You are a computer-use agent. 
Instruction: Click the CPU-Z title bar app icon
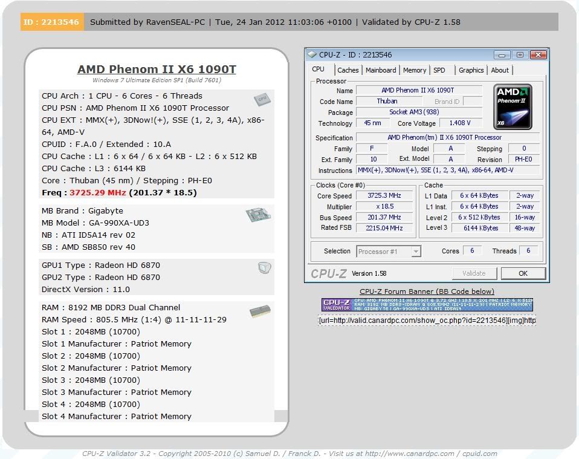pyautogui.click(x=312, y=54)
